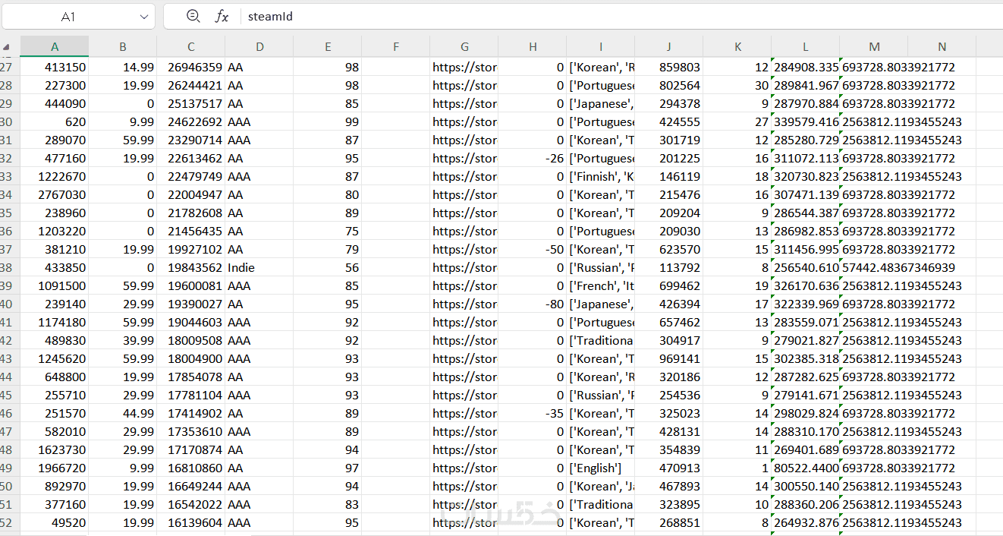1003x536 pixels.
Task: Select the row 49 header
Action: (8, 468)
